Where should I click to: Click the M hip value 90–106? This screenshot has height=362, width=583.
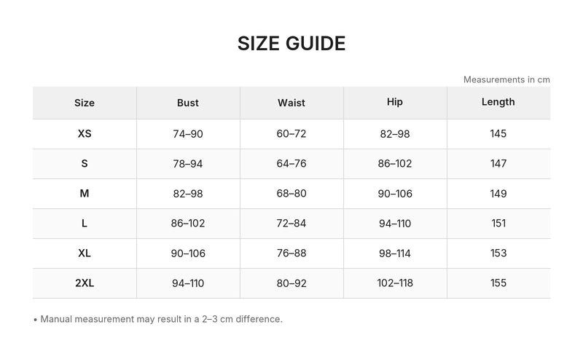tap(395, 193)
